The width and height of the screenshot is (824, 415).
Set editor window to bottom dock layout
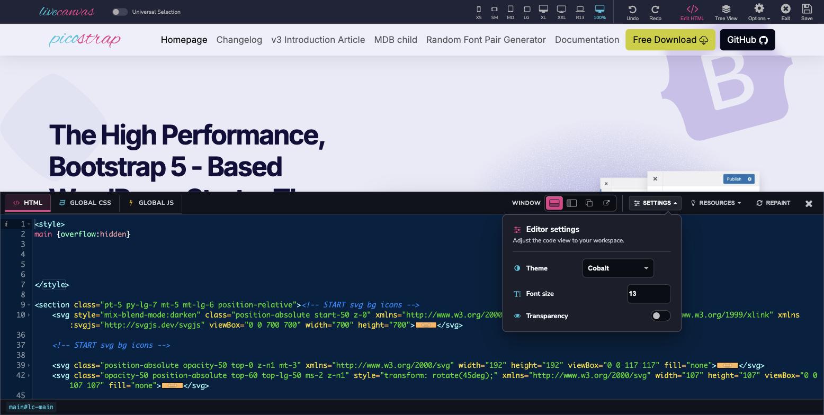pos(554,203)
